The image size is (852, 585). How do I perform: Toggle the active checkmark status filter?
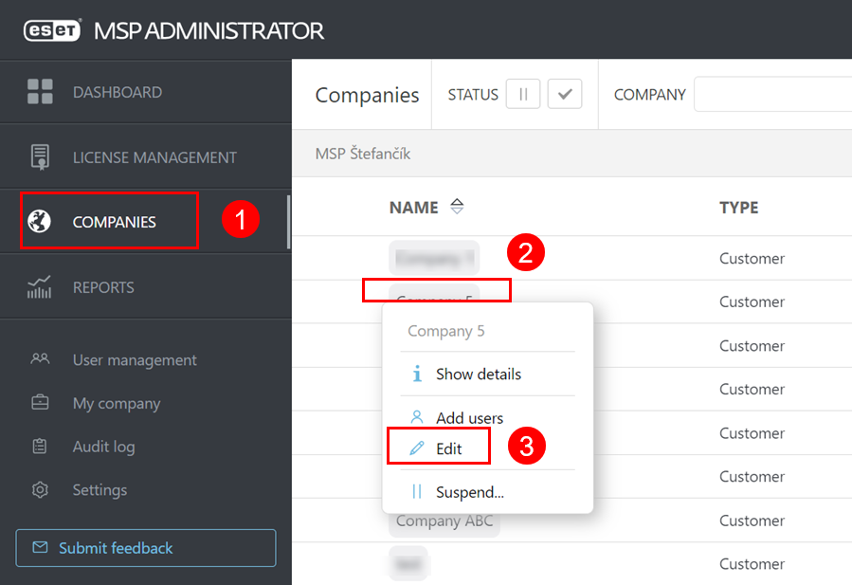565,94
